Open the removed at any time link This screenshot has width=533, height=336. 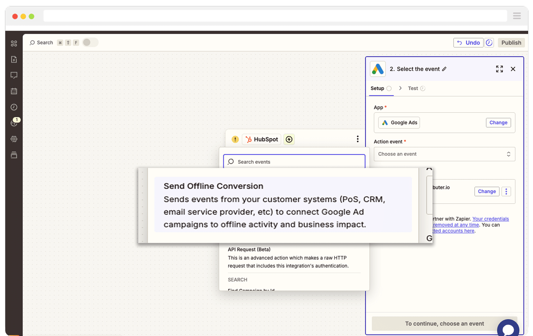tap(456, 225)
